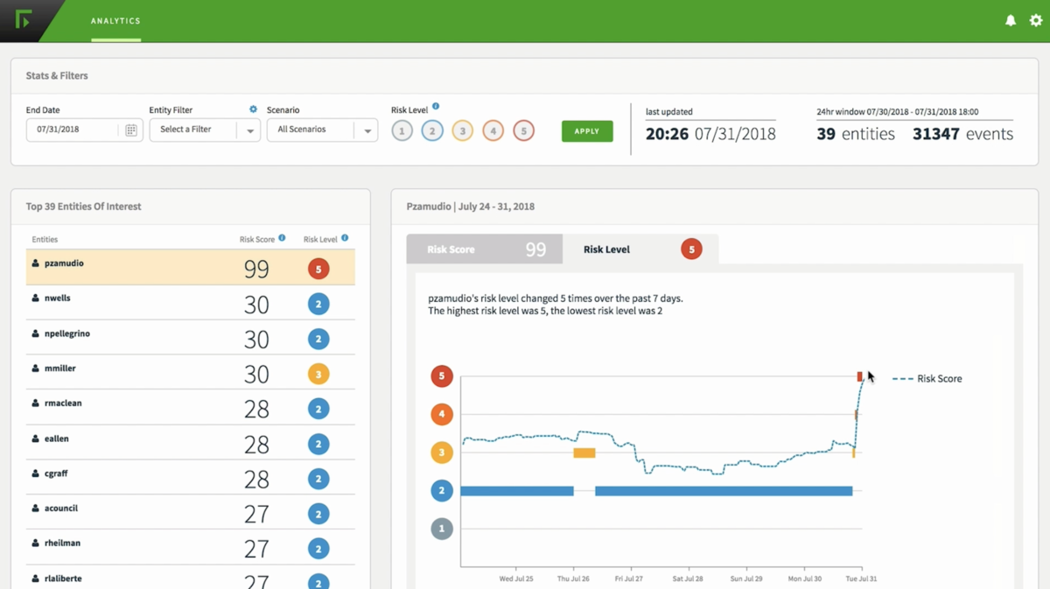Screen dimensions: 1050x589
Task: Select the mmiller entity row
Action: pos(191,373)
